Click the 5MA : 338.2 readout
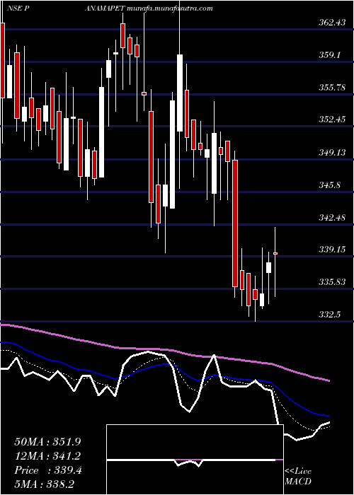The image size is (354, 495). 44,484
